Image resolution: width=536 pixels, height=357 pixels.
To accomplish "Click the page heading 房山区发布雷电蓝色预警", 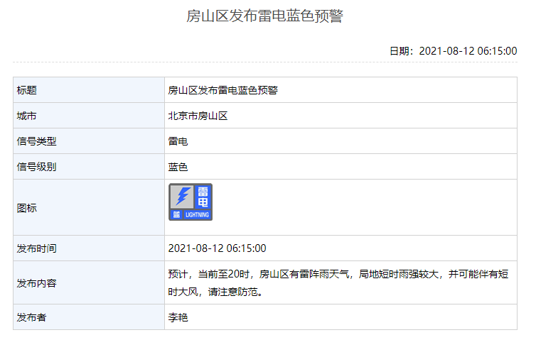I will click(x=264, y=16).
